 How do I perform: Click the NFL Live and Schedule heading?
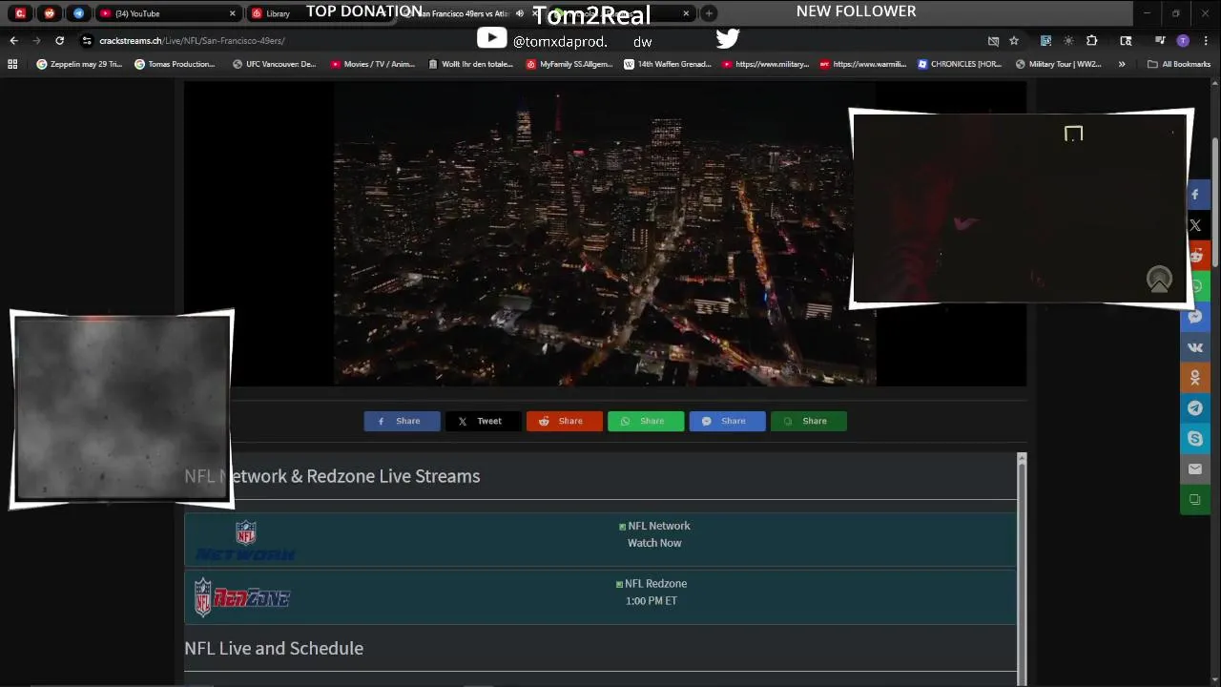click(x=274, y=648)
